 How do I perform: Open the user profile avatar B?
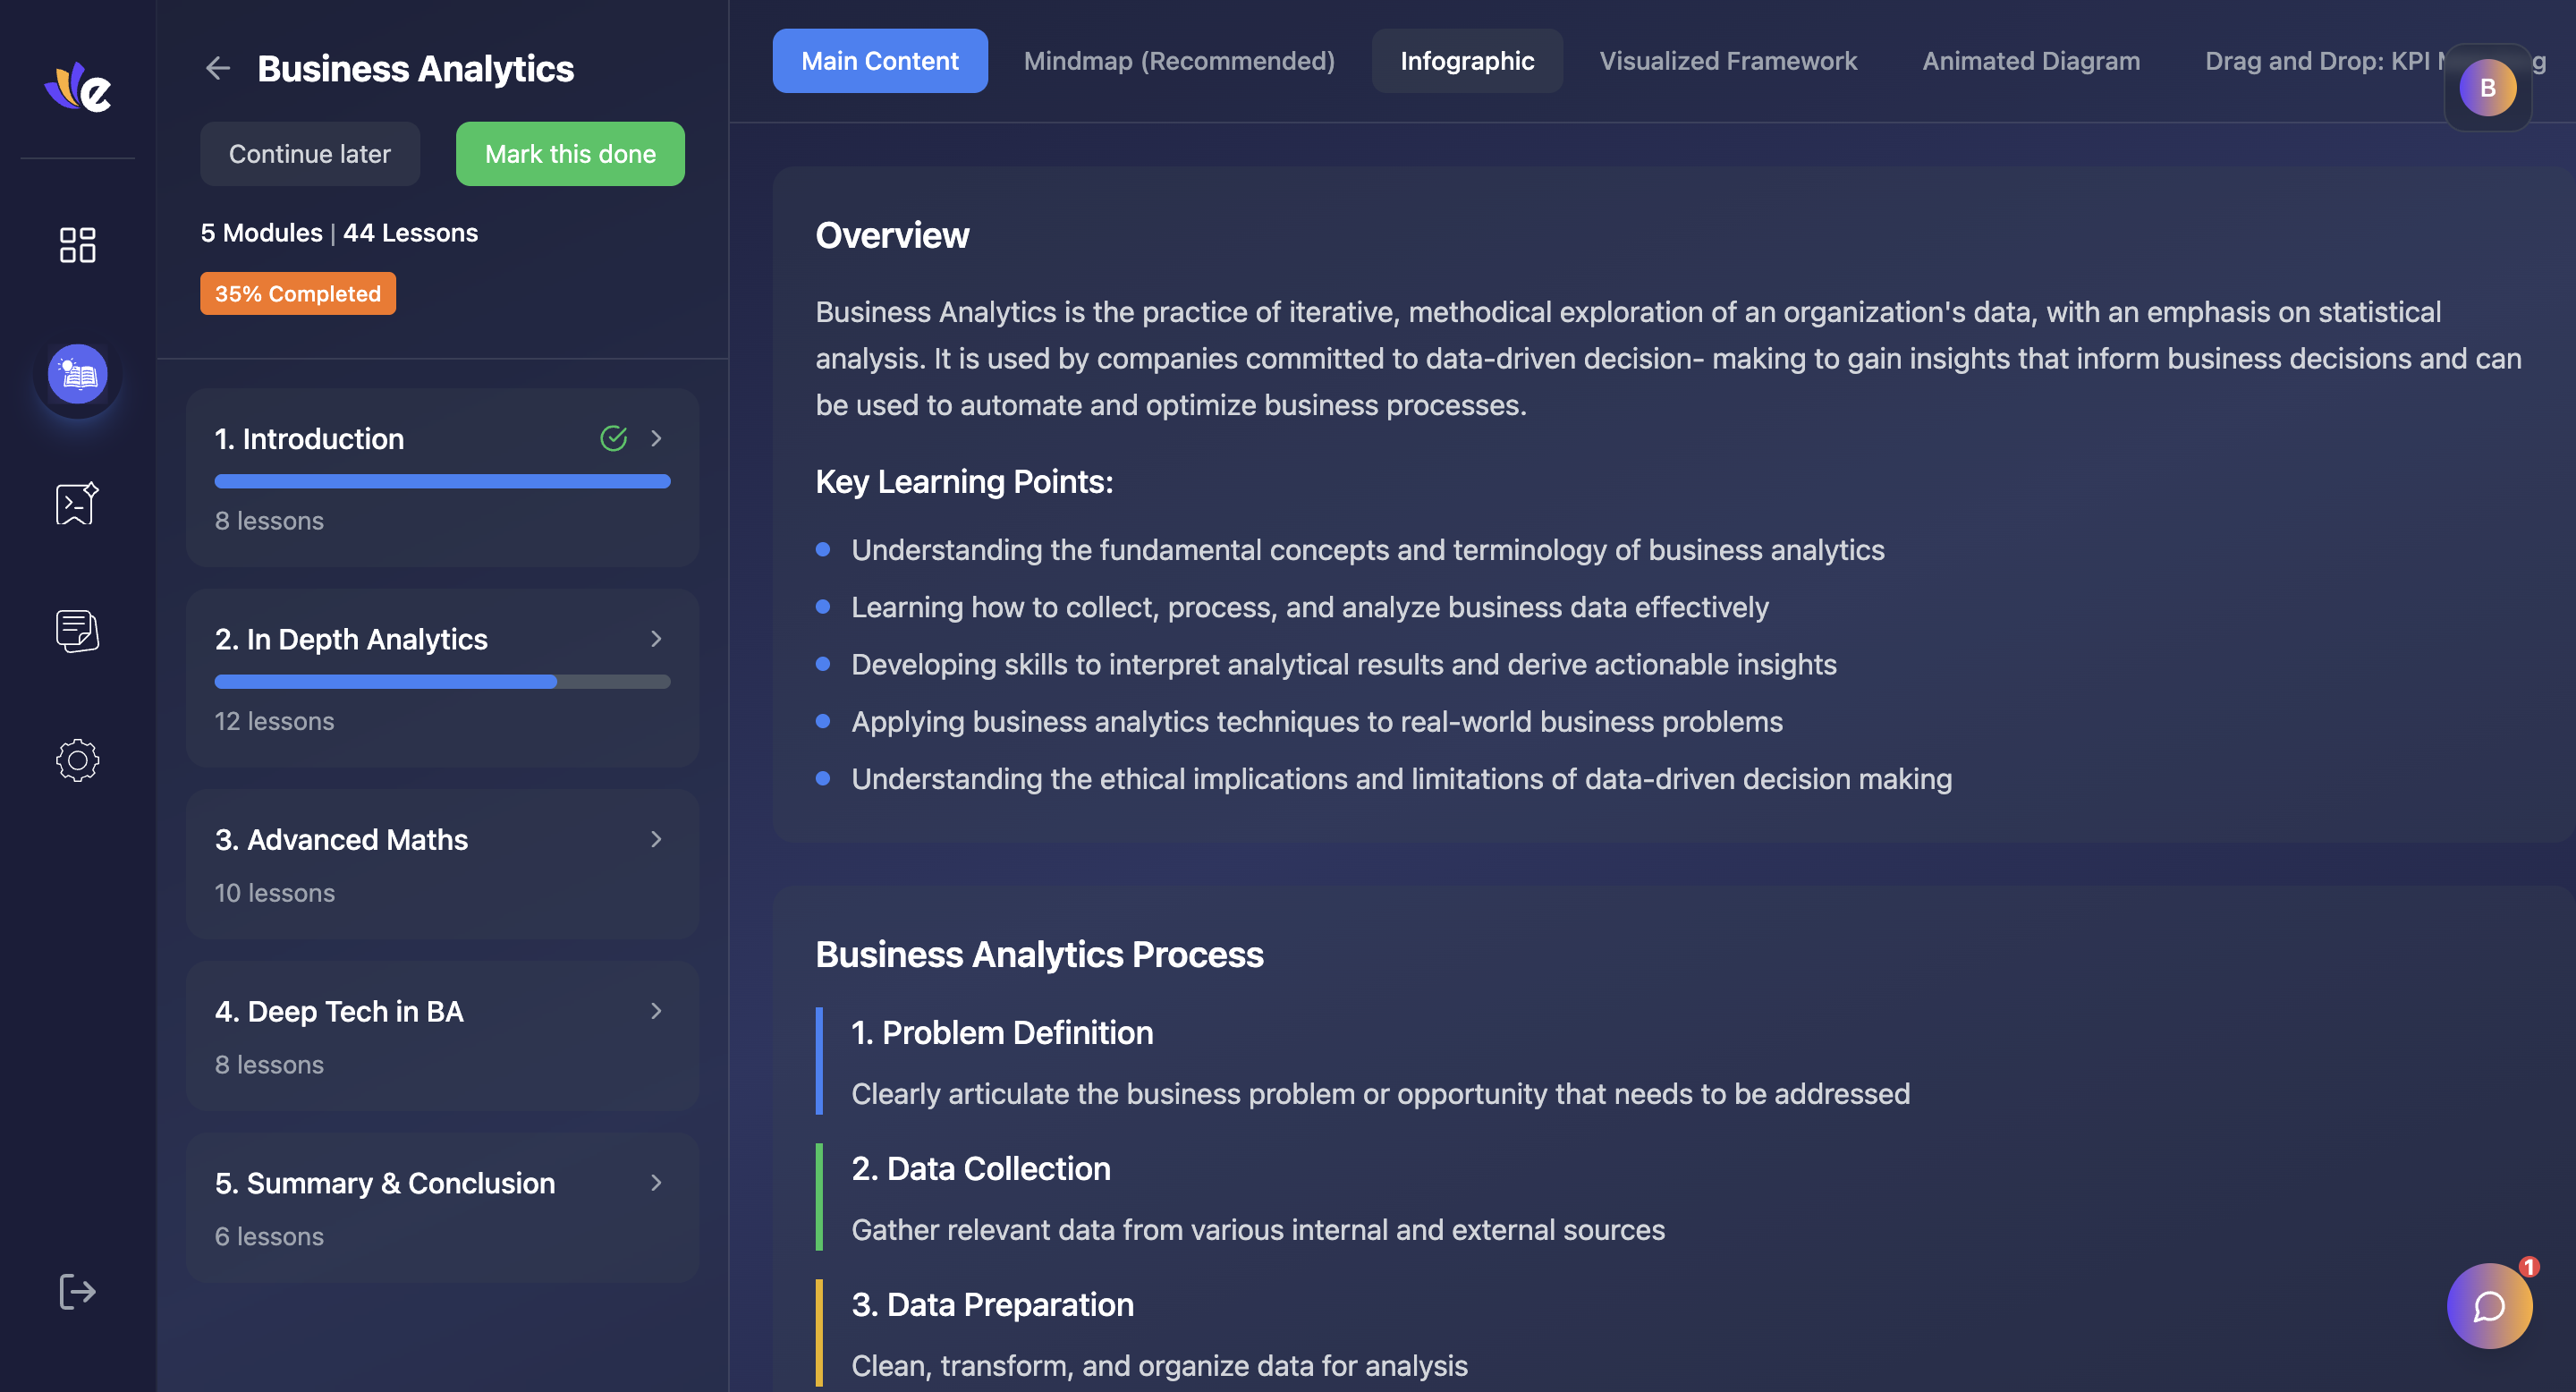(2487, 88)
